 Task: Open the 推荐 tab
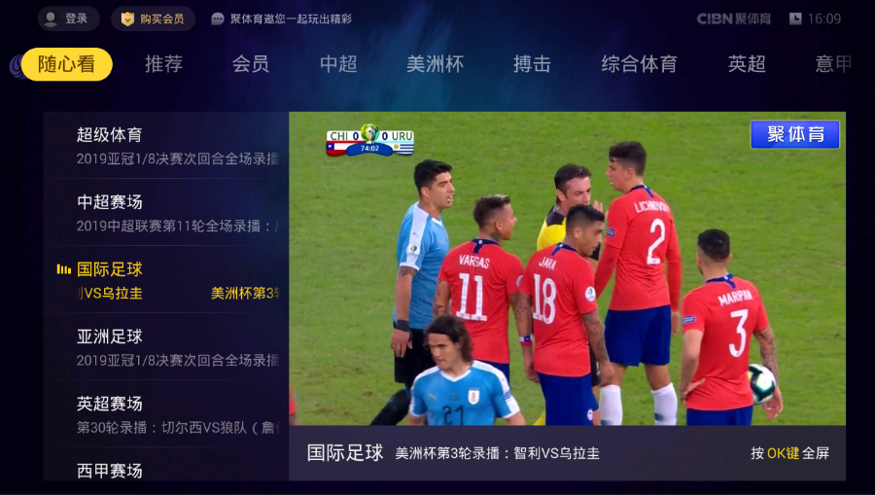pyautogui.click(x=163, y=64)
